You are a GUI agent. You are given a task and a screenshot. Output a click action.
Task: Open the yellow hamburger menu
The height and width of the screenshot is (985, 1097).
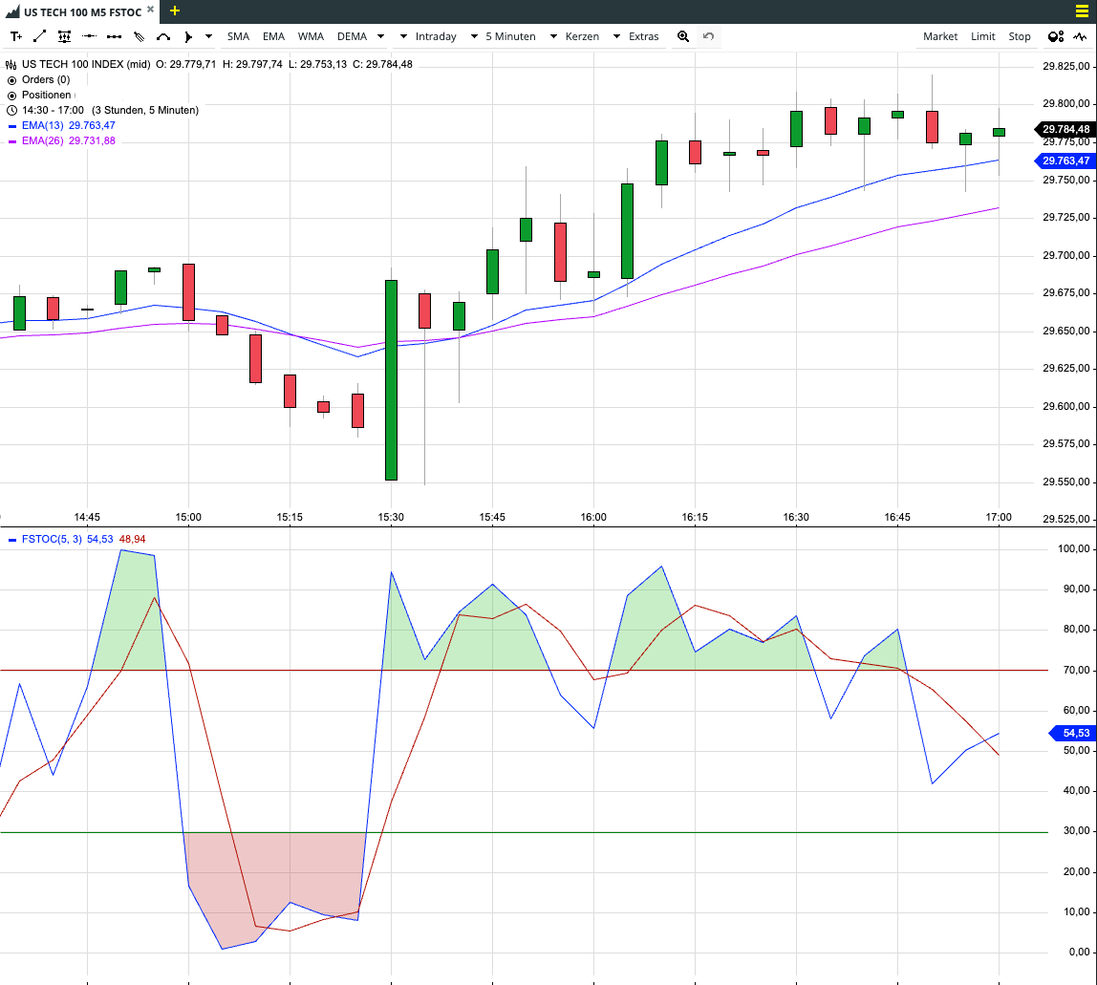tap(1081, 11)
